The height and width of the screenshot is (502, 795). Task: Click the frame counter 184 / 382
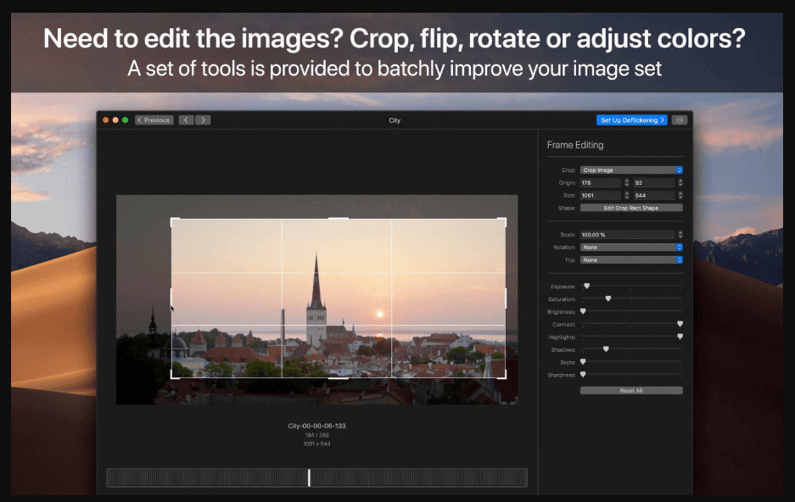click(316, 435)
